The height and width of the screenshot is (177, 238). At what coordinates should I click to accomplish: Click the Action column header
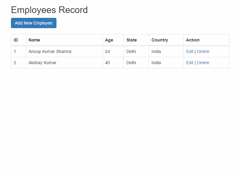coord(193,40)
